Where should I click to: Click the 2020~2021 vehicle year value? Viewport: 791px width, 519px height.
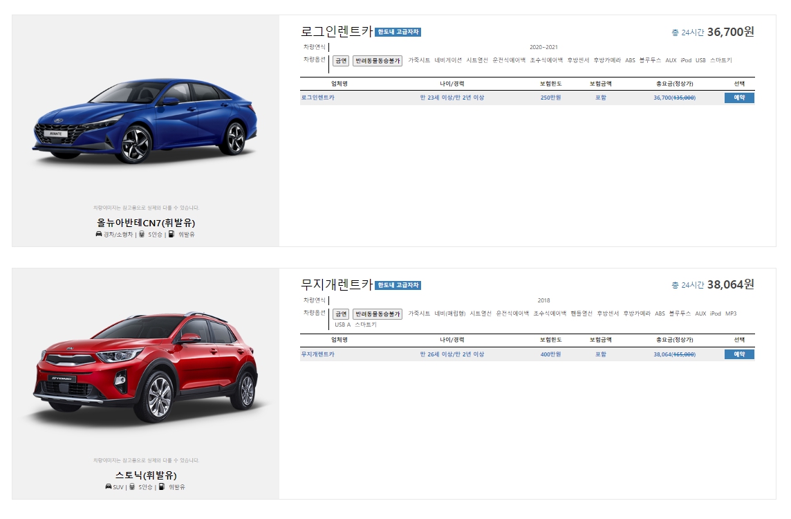pyautogui.click(x=543, y=47)
